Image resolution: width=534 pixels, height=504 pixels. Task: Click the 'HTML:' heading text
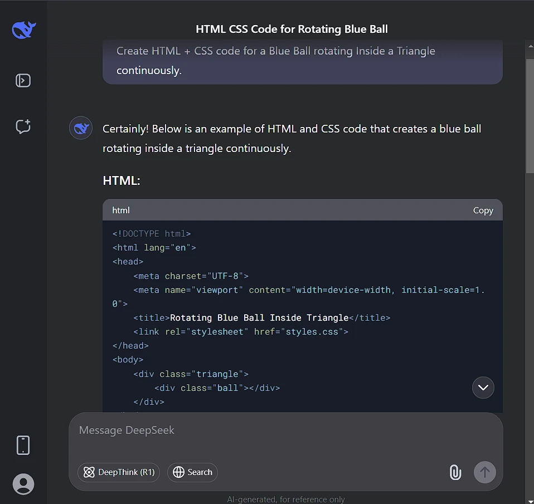click(x=122, y=180)
